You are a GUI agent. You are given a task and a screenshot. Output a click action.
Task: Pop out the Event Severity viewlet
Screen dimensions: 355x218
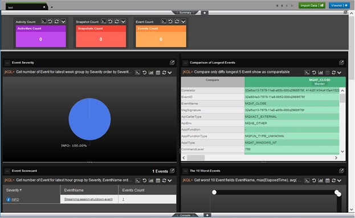pyautogui.click(x=172, y=63)
